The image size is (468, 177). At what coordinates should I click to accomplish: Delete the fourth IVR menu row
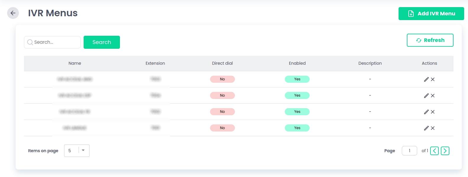(433, 128)
